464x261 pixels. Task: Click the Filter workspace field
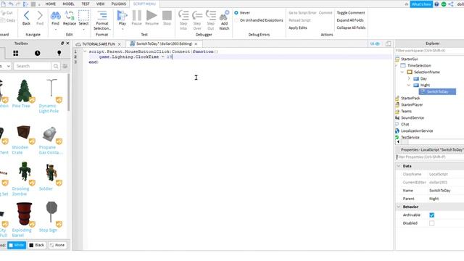[430, 51]
